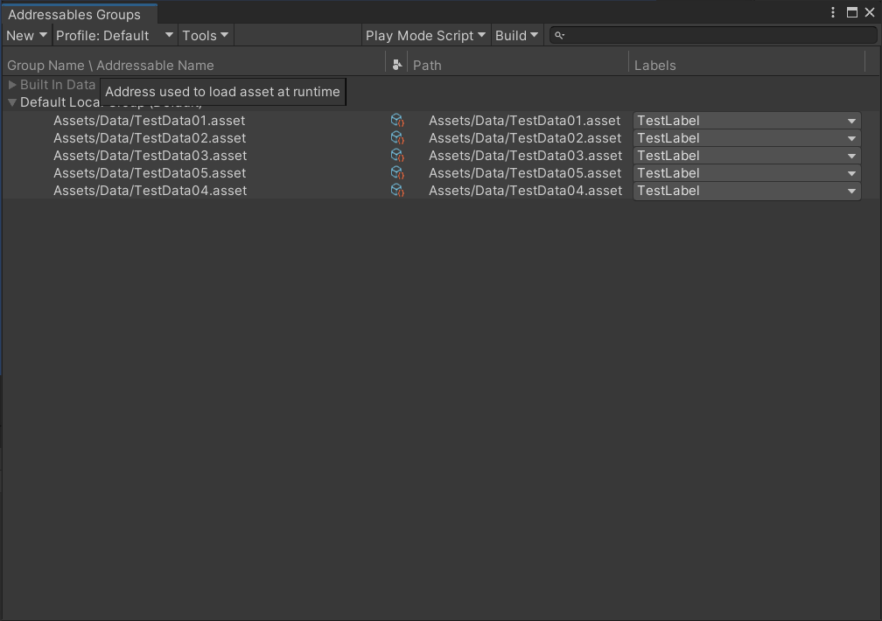The image size is (882, 621).
Task: Open the TestLabel dropdown for TestData03
Action: coord(850,155)
